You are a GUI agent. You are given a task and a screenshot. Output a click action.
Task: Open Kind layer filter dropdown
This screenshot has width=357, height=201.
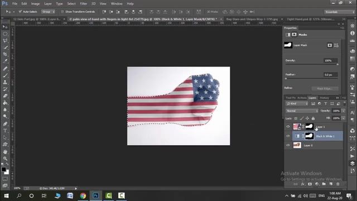[297, 104]
